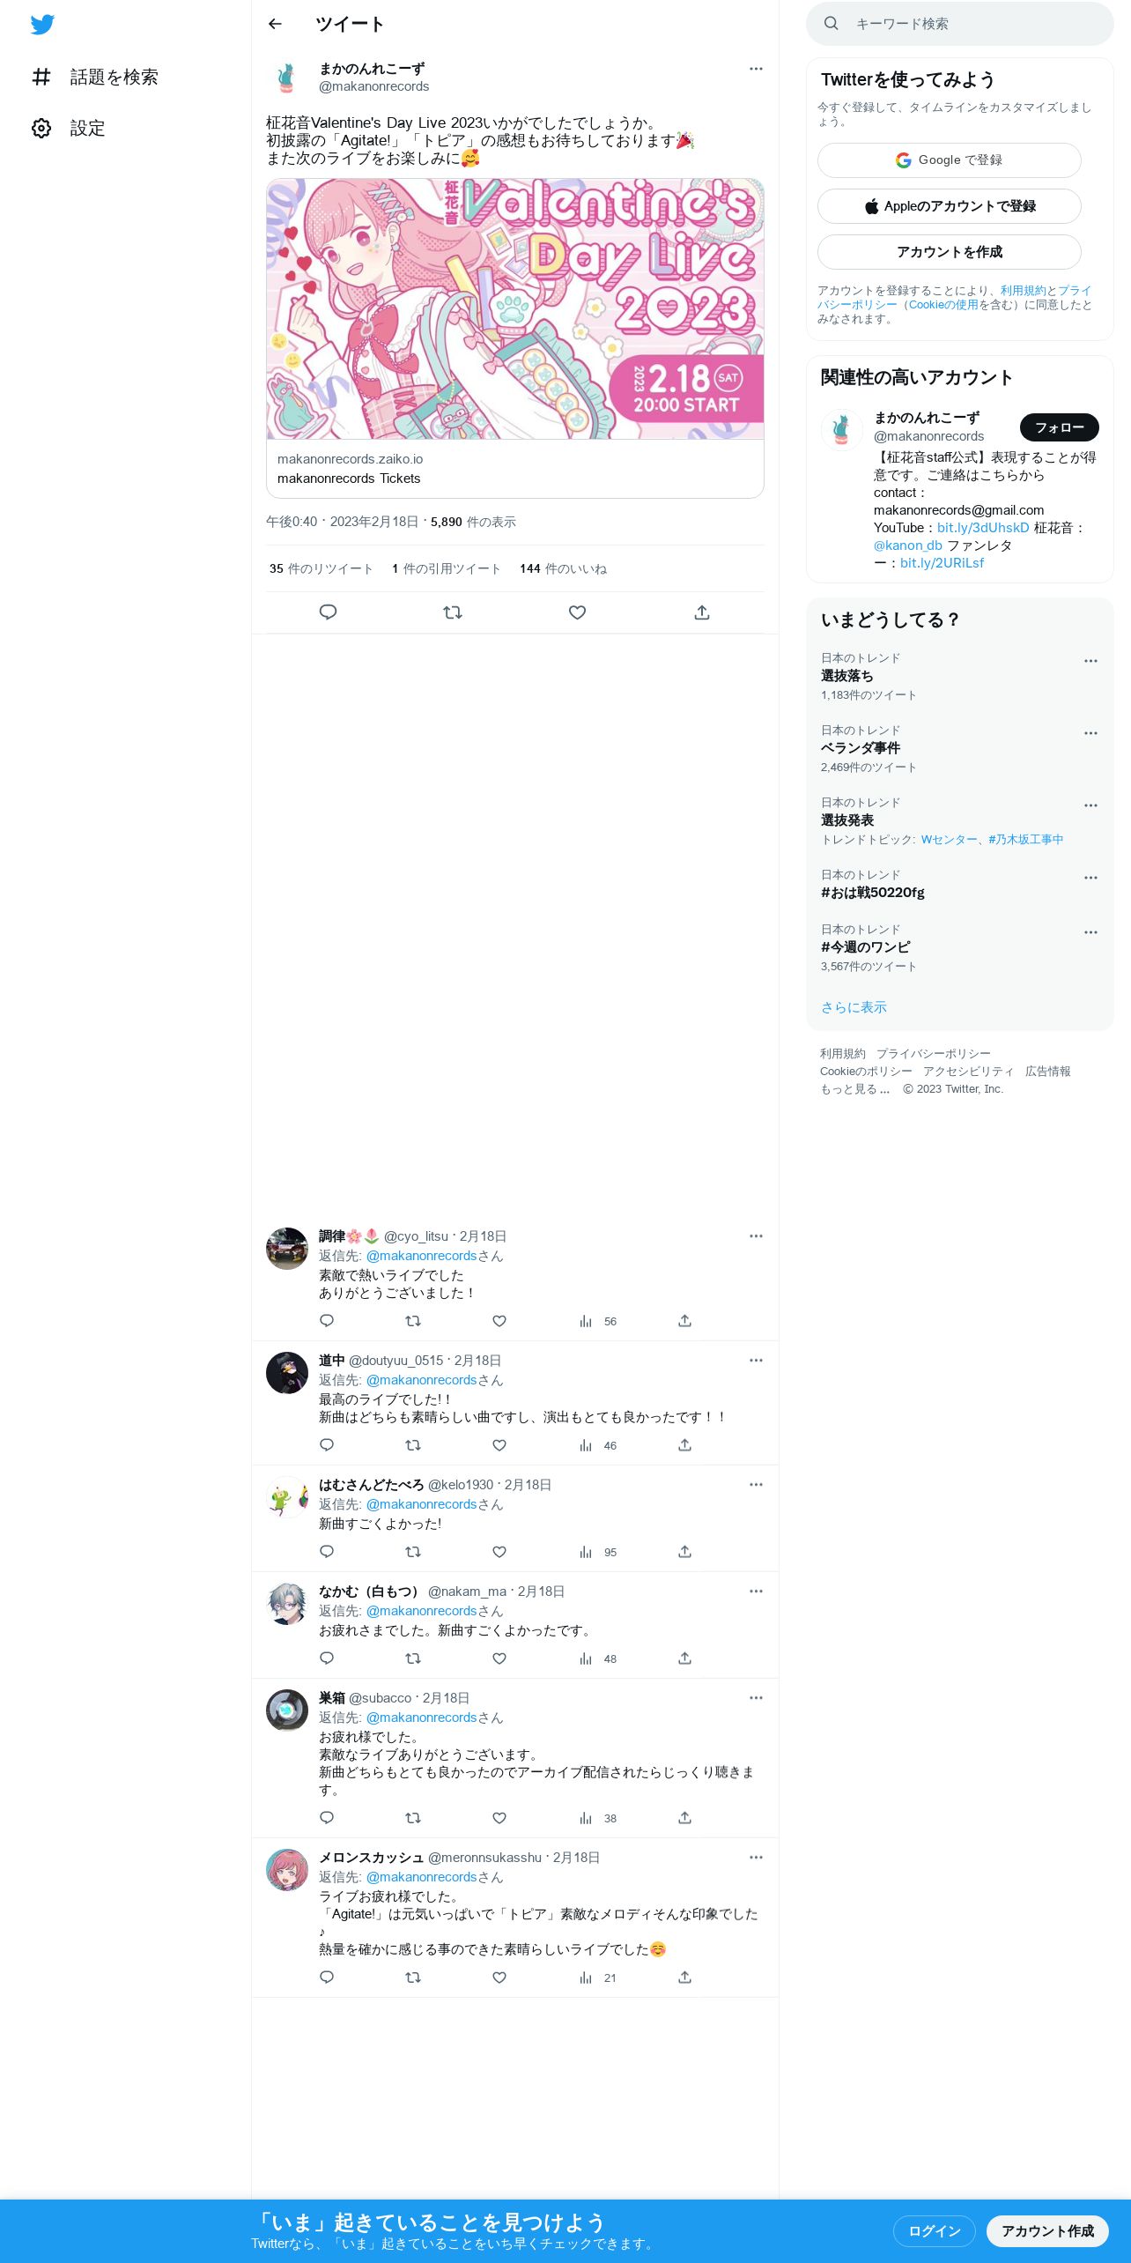This screenshot has width=1131, height=2263.
Task: Go back using the arrow icon
Action: click(275, 24)
